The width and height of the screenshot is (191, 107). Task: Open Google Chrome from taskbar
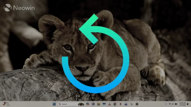coord(115,104)
